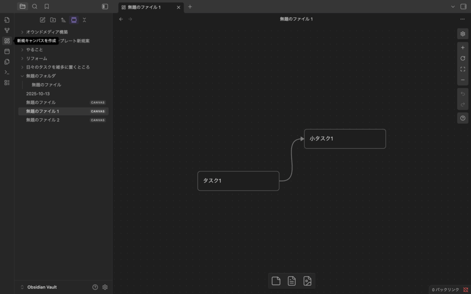Zoom to fit the canvas

click(x=463, y=69)
